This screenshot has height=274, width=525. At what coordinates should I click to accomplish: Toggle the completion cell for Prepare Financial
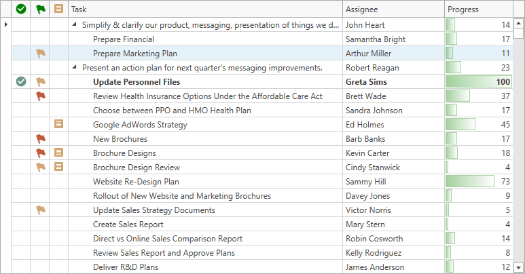tap(21, 39)
